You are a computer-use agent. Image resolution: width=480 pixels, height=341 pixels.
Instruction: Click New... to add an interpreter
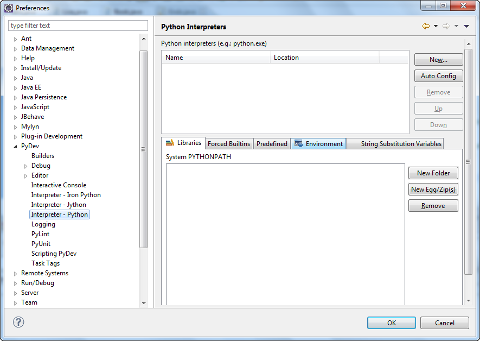(x=438, y=60)
